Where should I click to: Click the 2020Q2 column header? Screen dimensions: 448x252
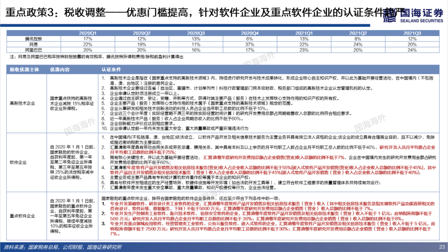click(142, 33)
